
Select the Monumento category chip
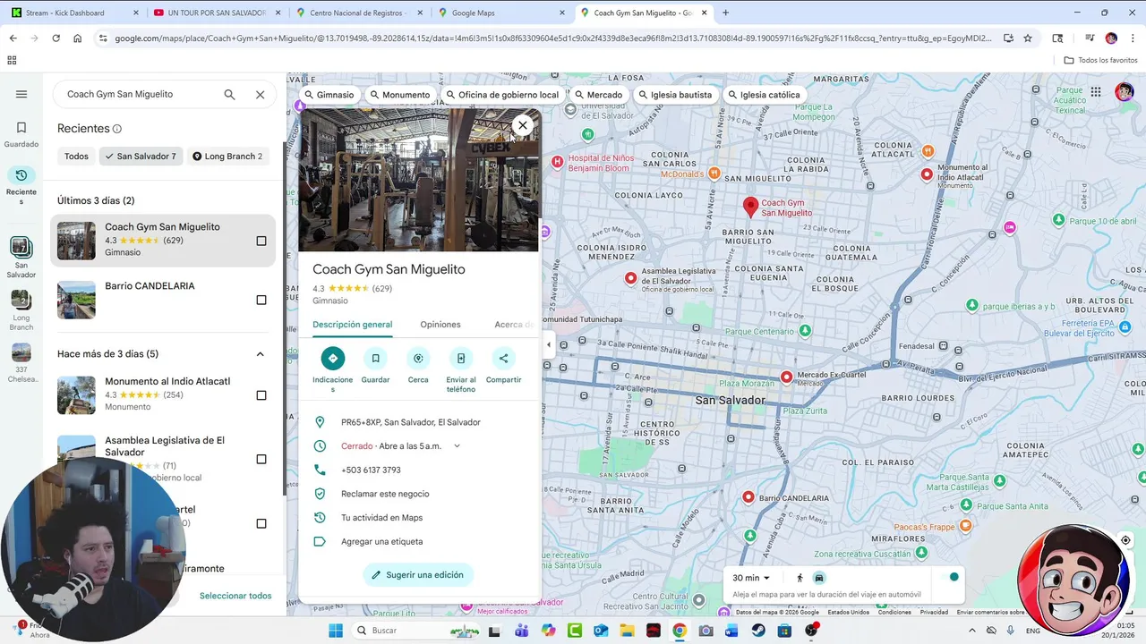pyautogui.click(x=400, y=95)
